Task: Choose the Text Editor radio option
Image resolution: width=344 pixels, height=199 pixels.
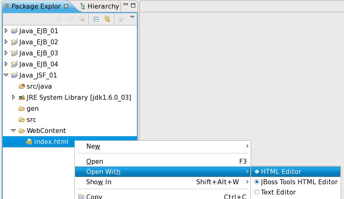Action: coord(257,192)
